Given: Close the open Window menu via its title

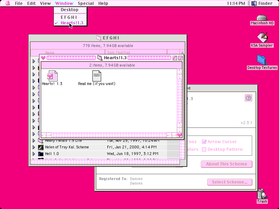Looking at the screenshot, I should (64, 3).
